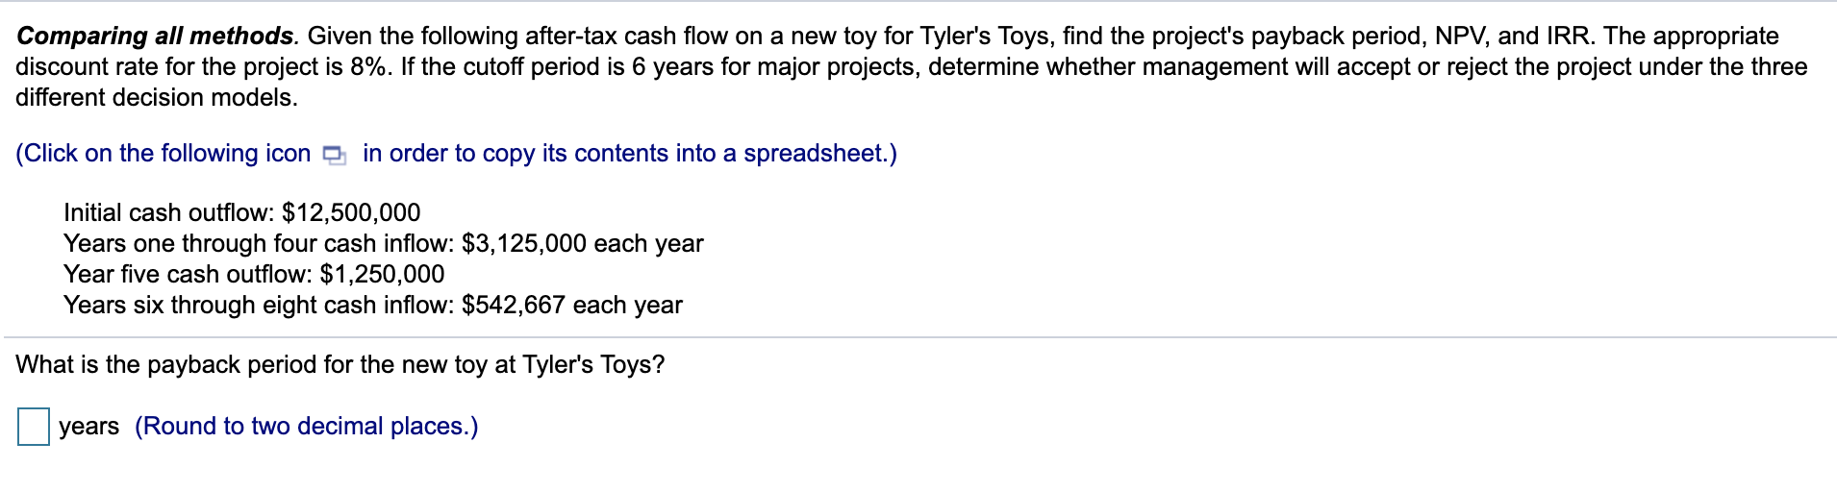
Task: Click the payback period answer box
Action: point(34,427)
